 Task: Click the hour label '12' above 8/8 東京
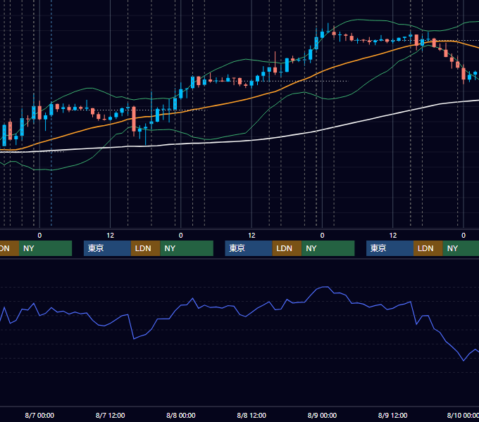pos(251,236)
